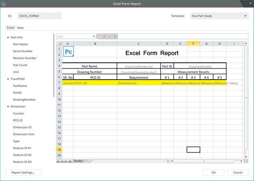Go to the first sheet using navigation arrow
Screen dimensions: 254x181
[58, 161]
